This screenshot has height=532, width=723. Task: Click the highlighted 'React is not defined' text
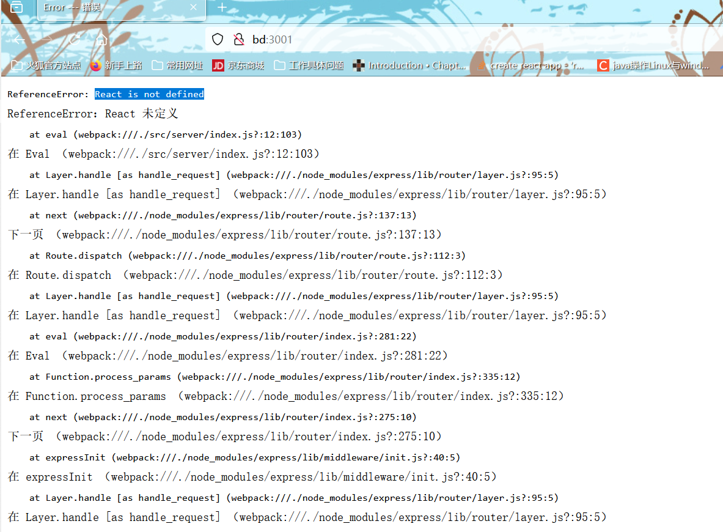149,94
